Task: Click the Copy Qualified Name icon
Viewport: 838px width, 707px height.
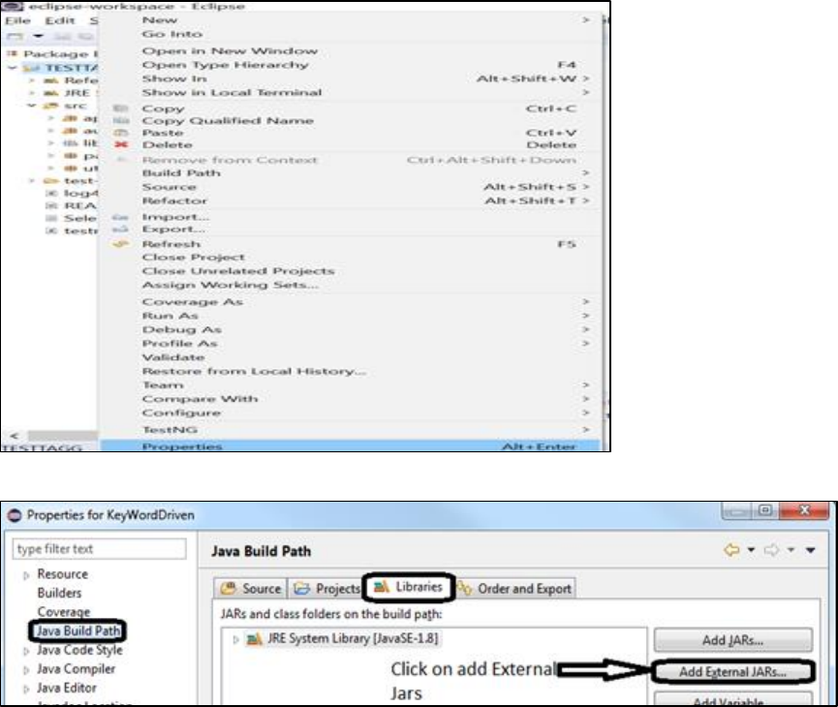Action: click(121, 121)
